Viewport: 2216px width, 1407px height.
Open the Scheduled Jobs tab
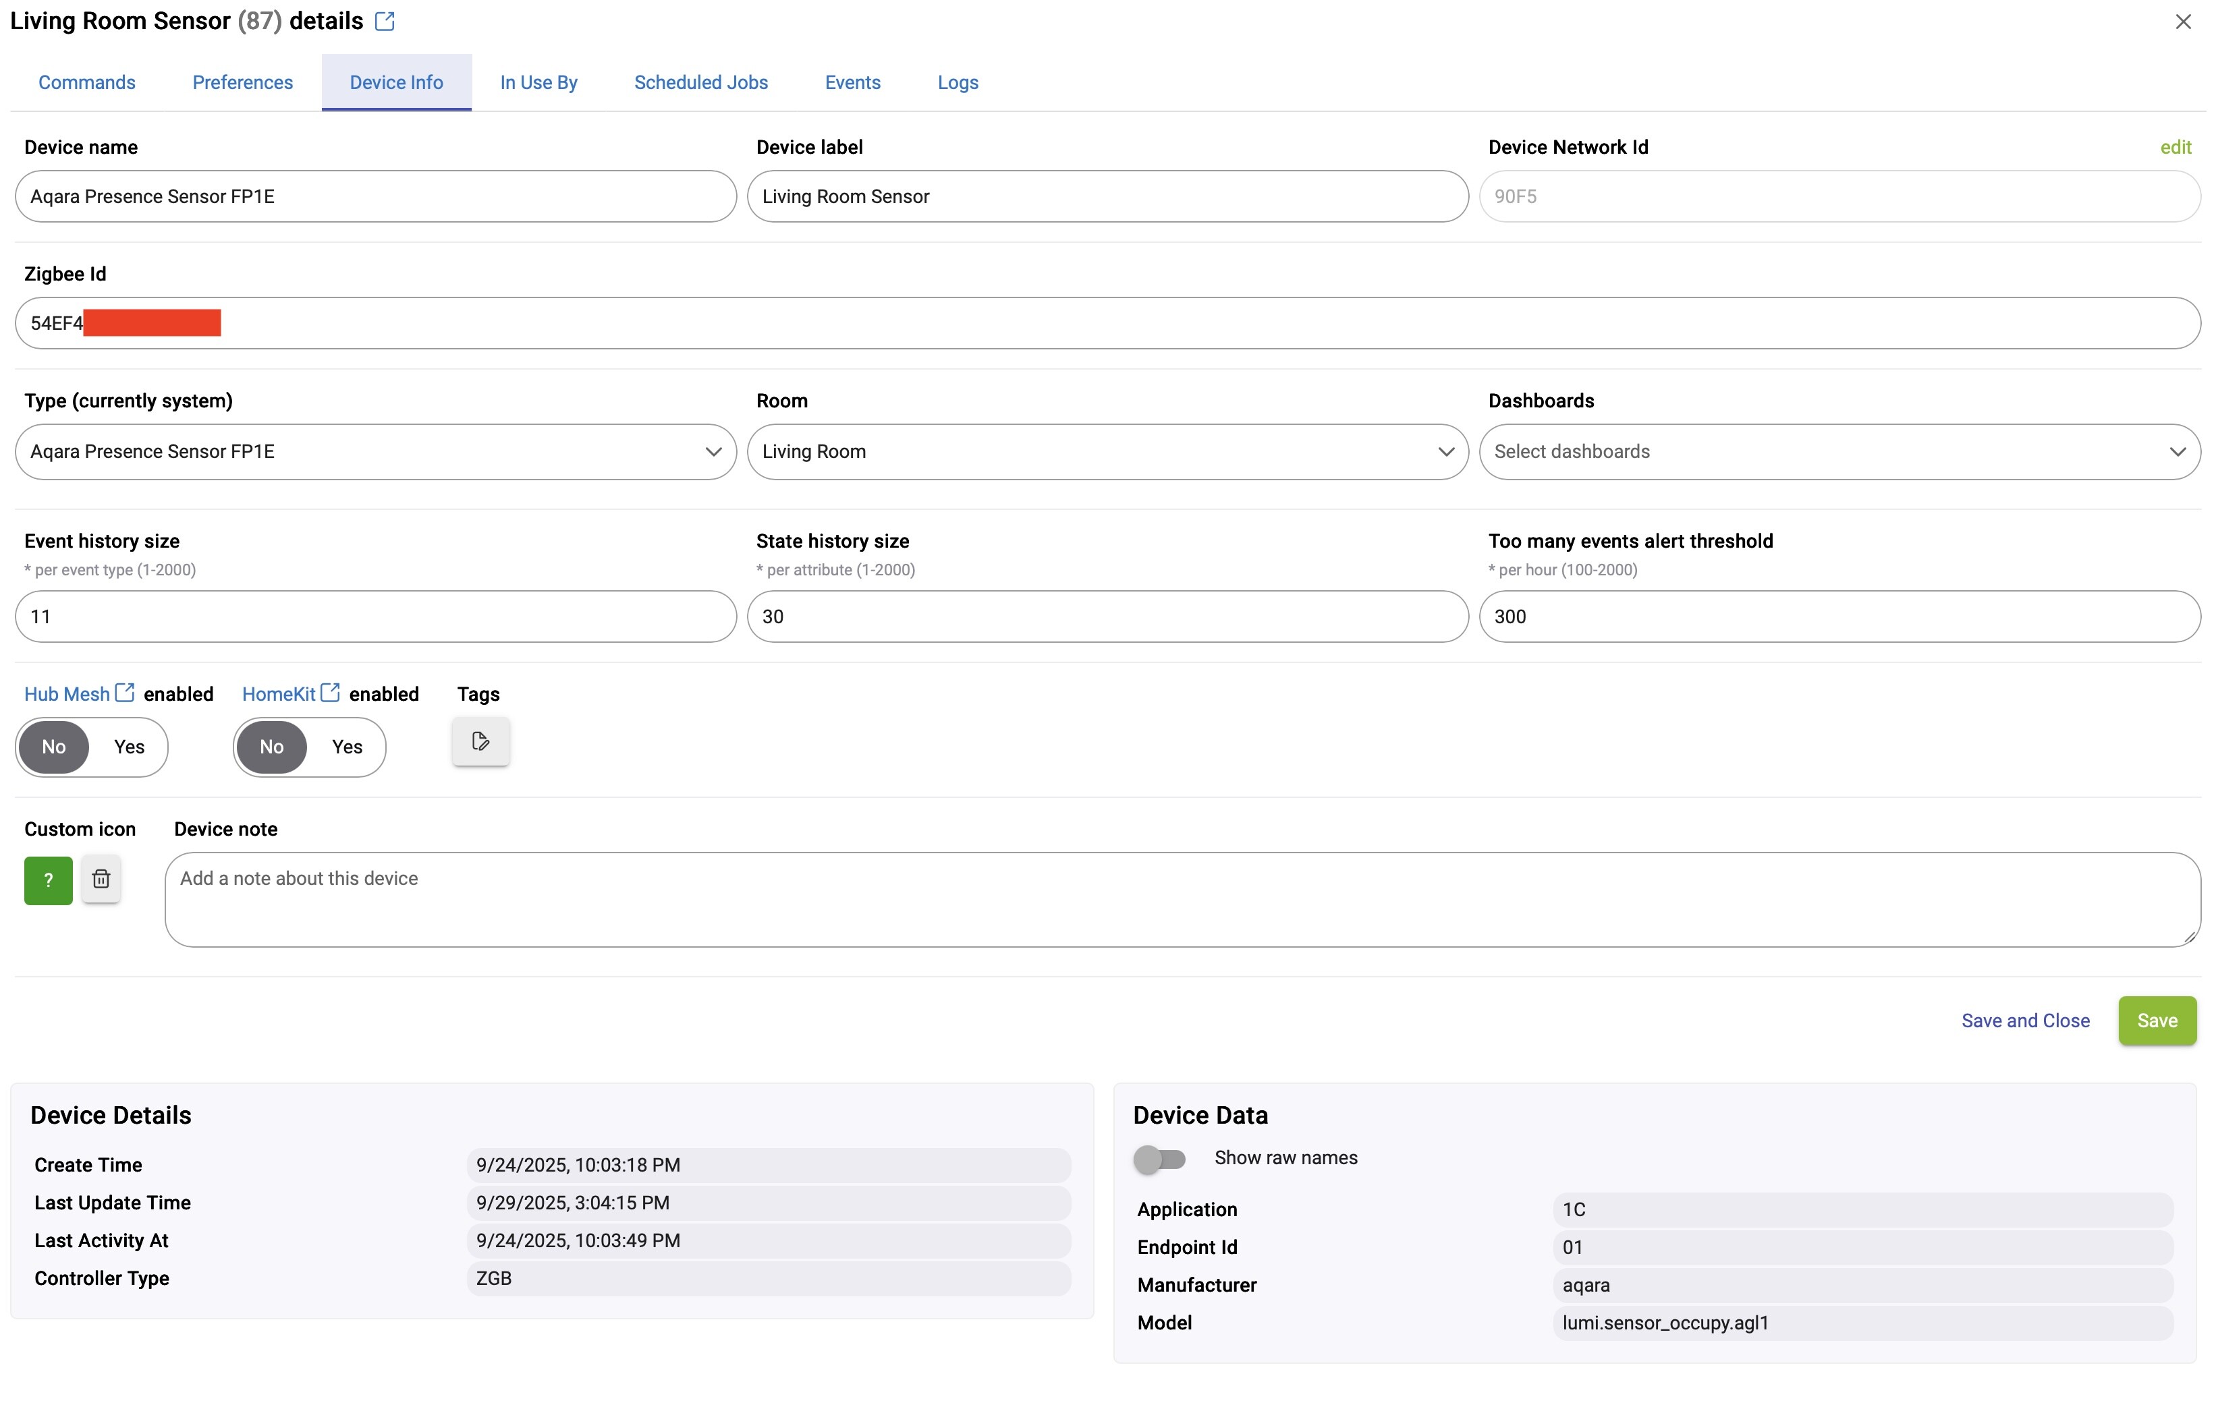point(700,83)
